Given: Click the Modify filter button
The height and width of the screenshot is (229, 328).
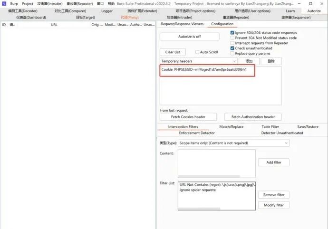Looking at the screenshot, I should [274, 205].
